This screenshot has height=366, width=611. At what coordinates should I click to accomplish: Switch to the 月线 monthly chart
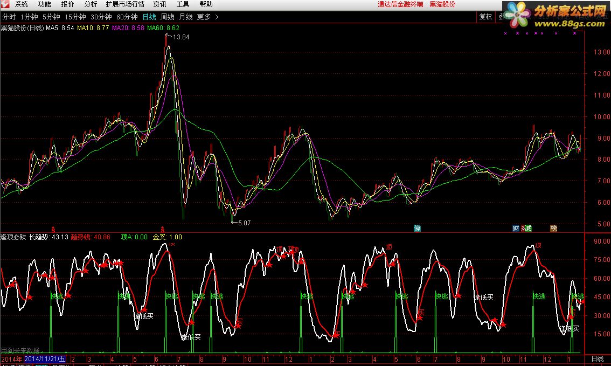click(x=186, y=17)
